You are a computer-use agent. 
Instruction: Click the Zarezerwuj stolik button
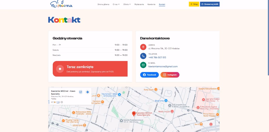(x=210, y=4)
